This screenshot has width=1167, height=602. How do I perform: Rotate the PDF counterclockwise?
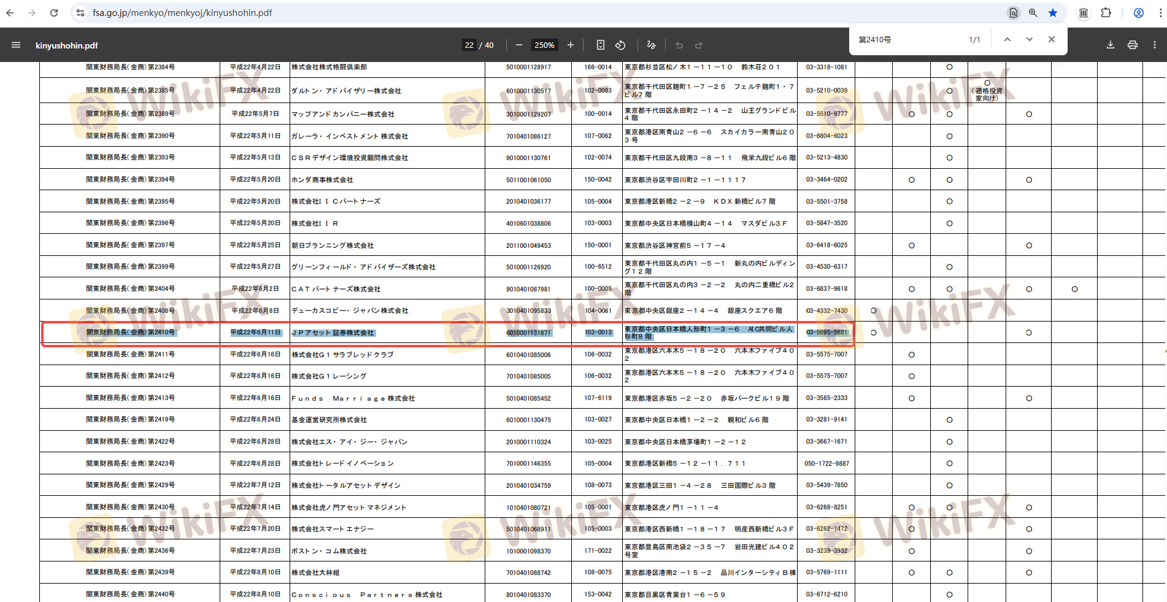620,45
